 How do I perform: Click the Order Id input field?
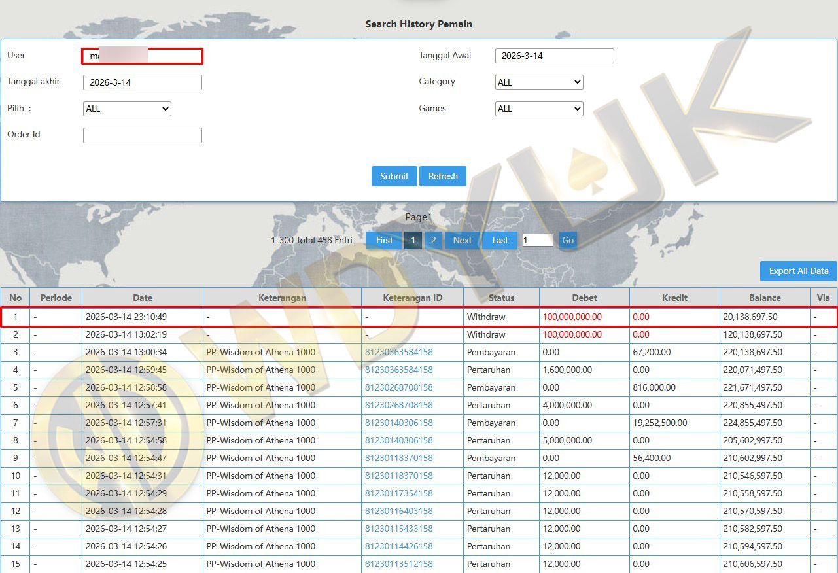(x=143, y=135)
